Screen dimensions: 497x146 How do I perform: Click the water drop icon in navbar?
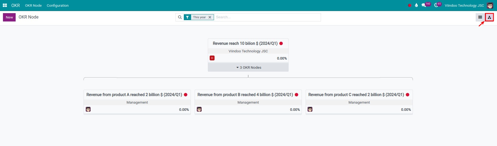[416, 5]
